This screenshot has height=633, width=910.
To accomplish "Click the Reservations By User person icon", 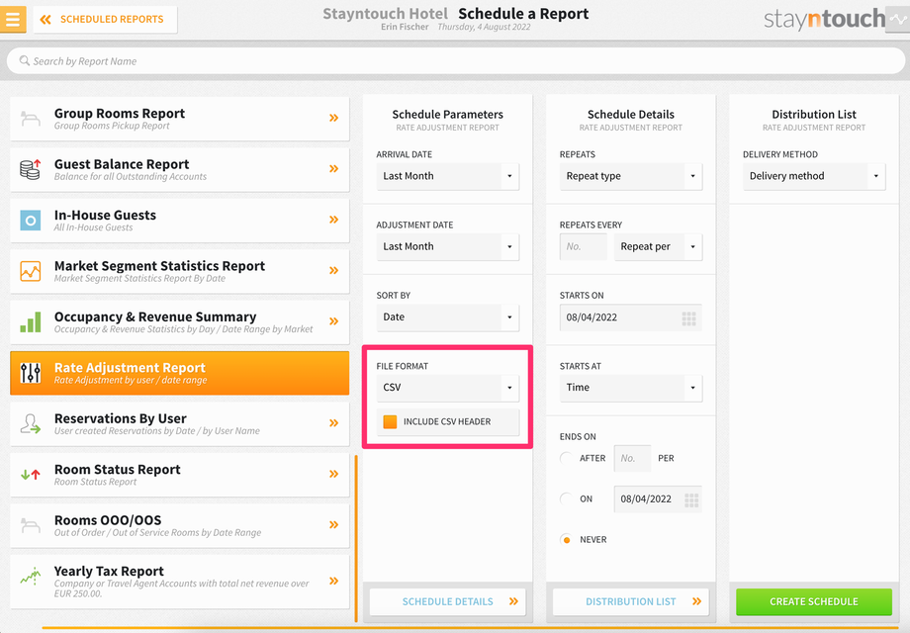I will (31, 423).
